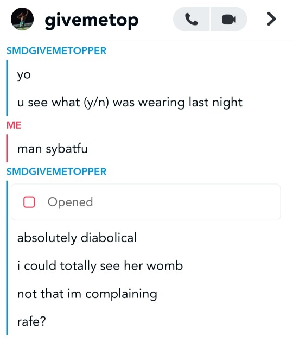Select the 'man sybatfu' message
293x342 pixels.
pos(53,149)
